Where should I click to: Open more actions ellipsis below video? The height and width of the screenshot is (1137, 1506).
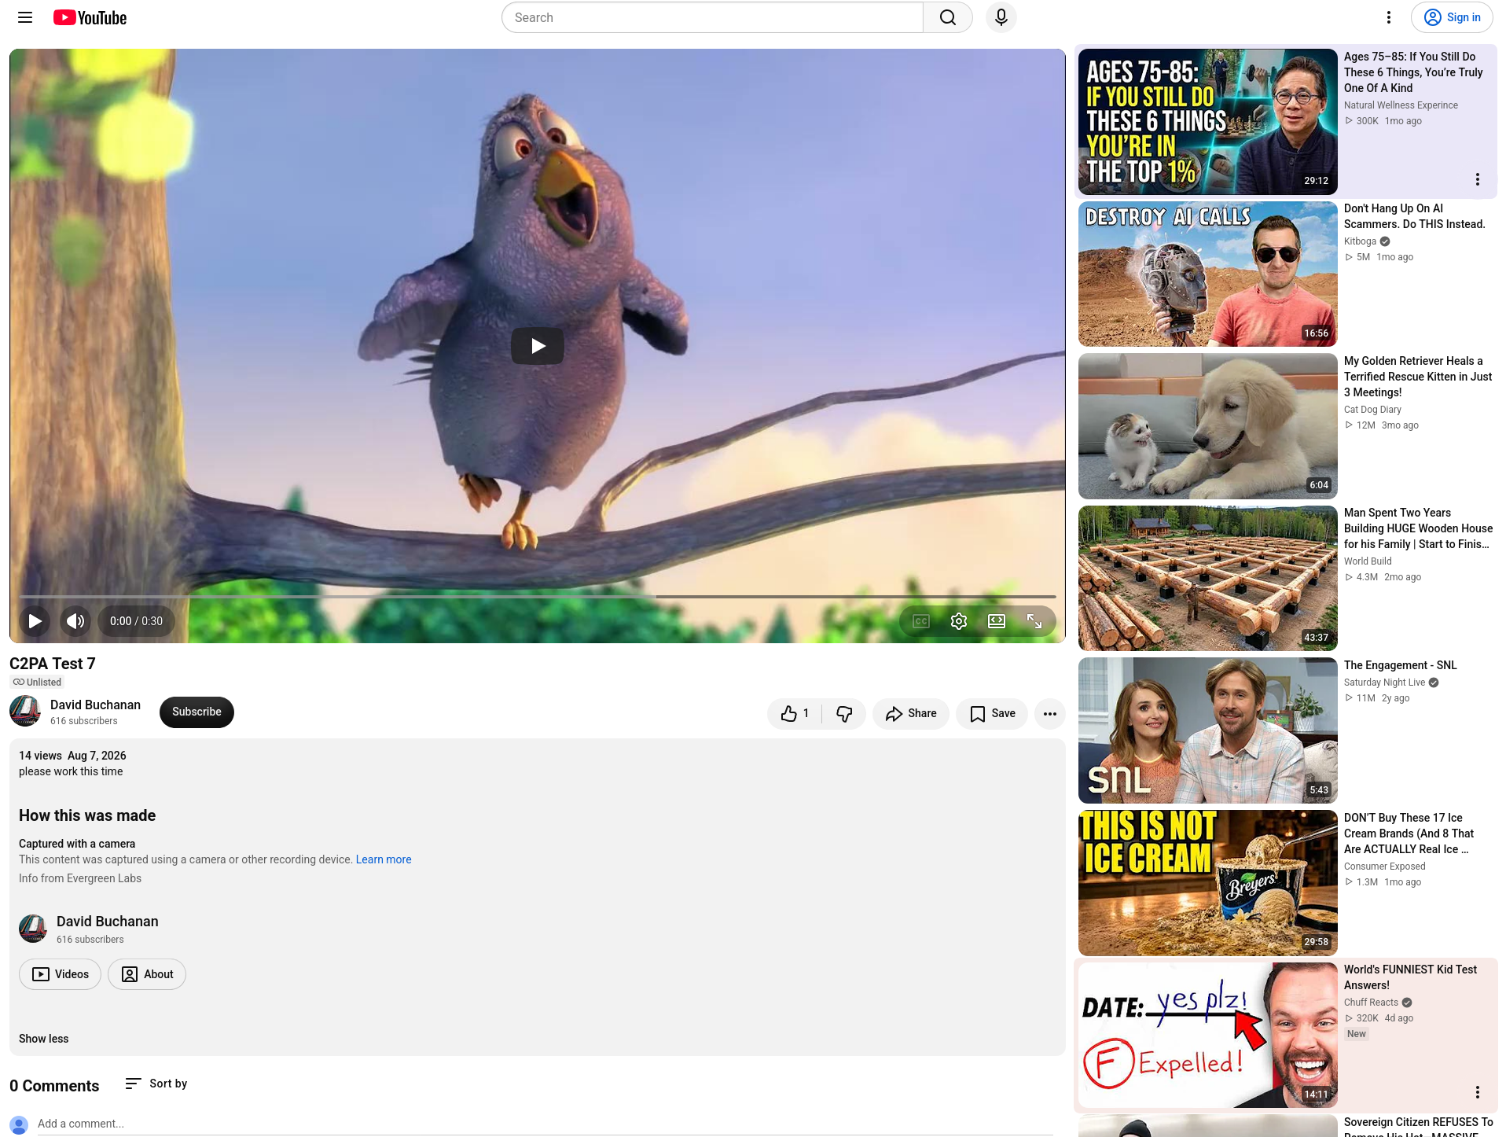pos(1050,713)
